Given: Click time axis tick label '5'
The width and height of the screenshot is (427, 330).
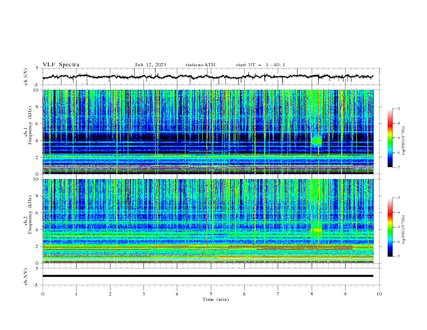Looking at the screenshot, I should 211,294.
